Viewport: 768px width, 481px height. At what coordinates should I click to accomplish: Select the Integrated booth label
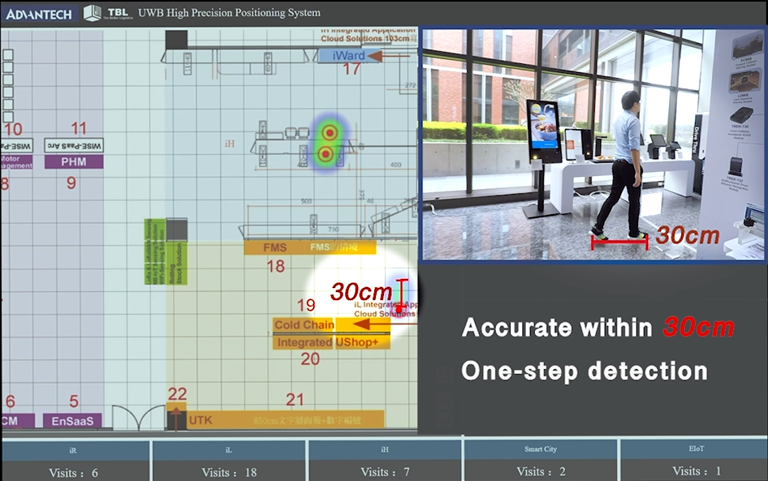[x=304, y=342]
